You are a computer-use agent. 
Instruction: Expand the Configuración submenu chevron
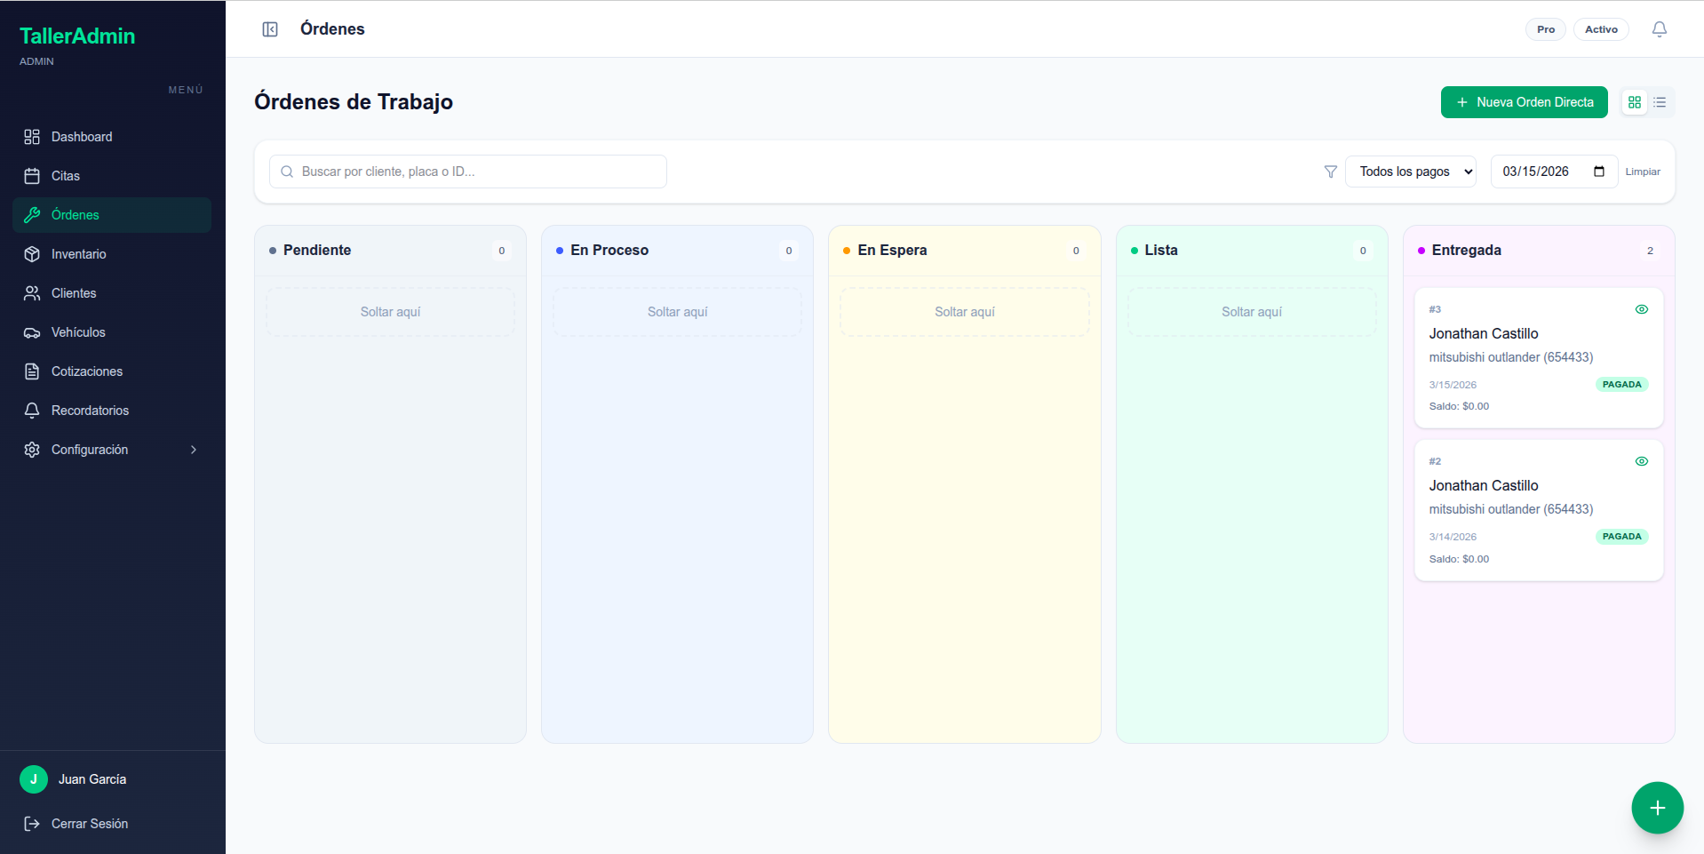coord(194,450)
